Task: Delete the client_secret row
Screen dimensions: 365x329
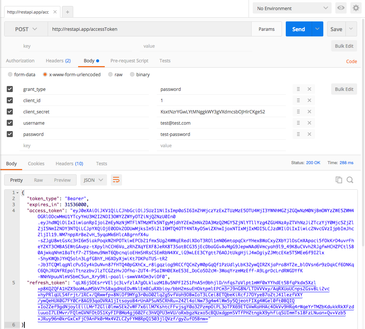Action: coord(309,112)
